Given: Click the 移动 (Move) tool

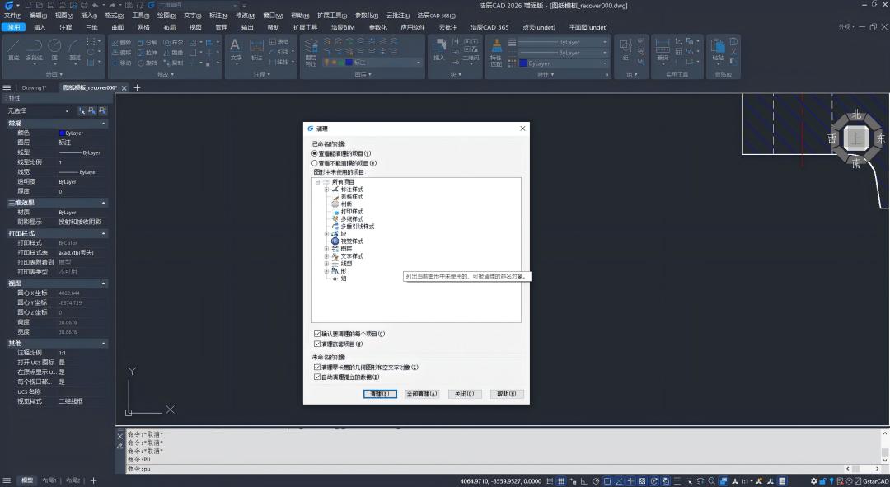Looking at the screenshot, I should coord(121,63).
